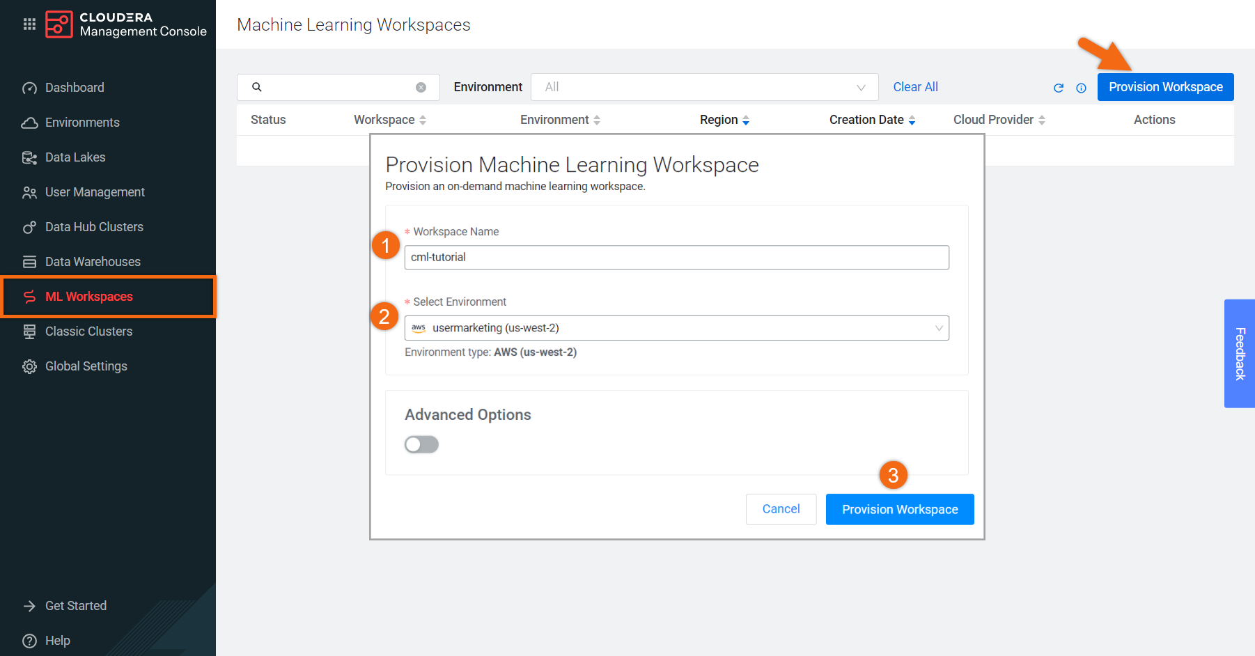
Task: Open the Environment filter dropdown
Action: coord(704,86)
